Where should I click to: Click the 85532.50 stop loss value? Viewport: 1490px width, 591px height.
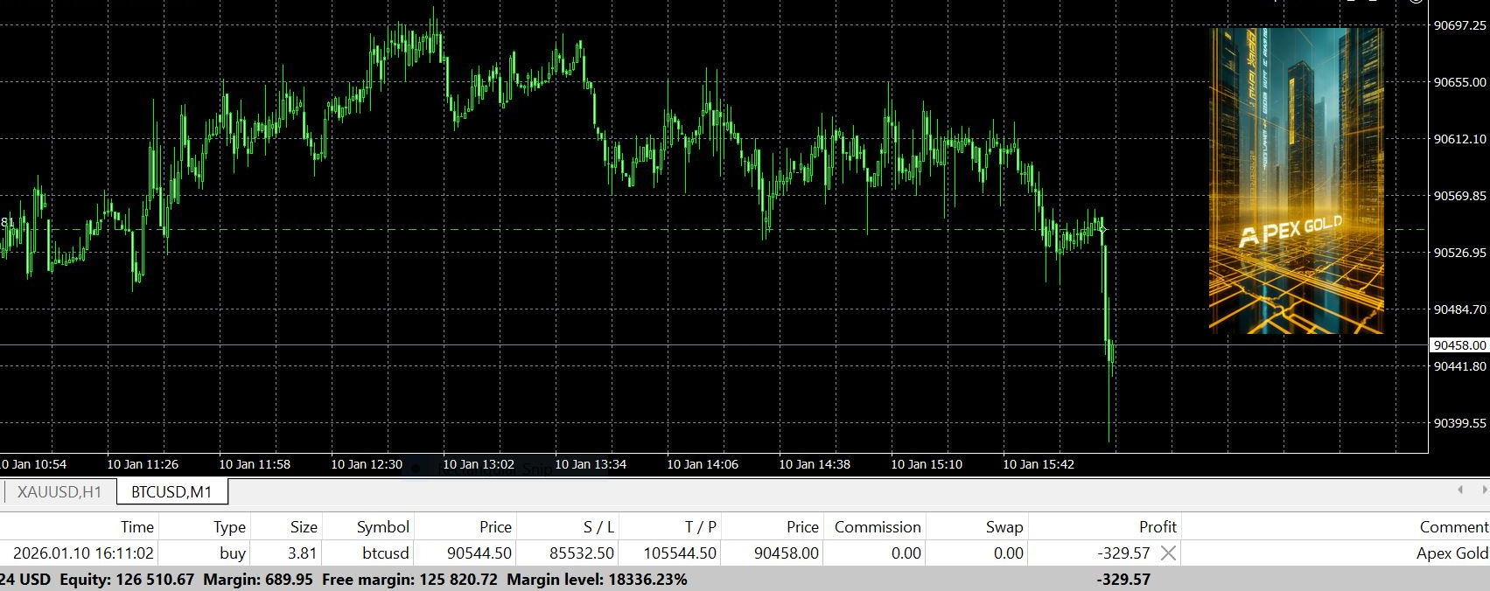coord(580,553)
